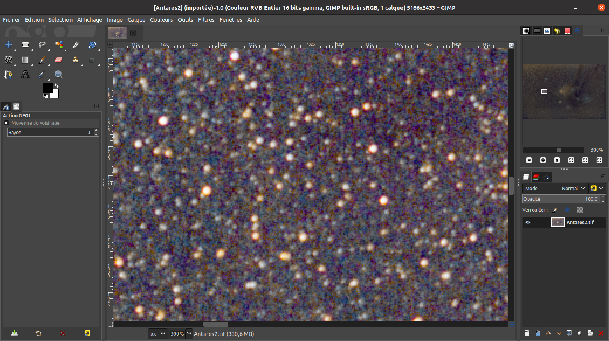Select the Color Picker tool
Viewport: 609px width, 341px height.
(x=42, y=74)
